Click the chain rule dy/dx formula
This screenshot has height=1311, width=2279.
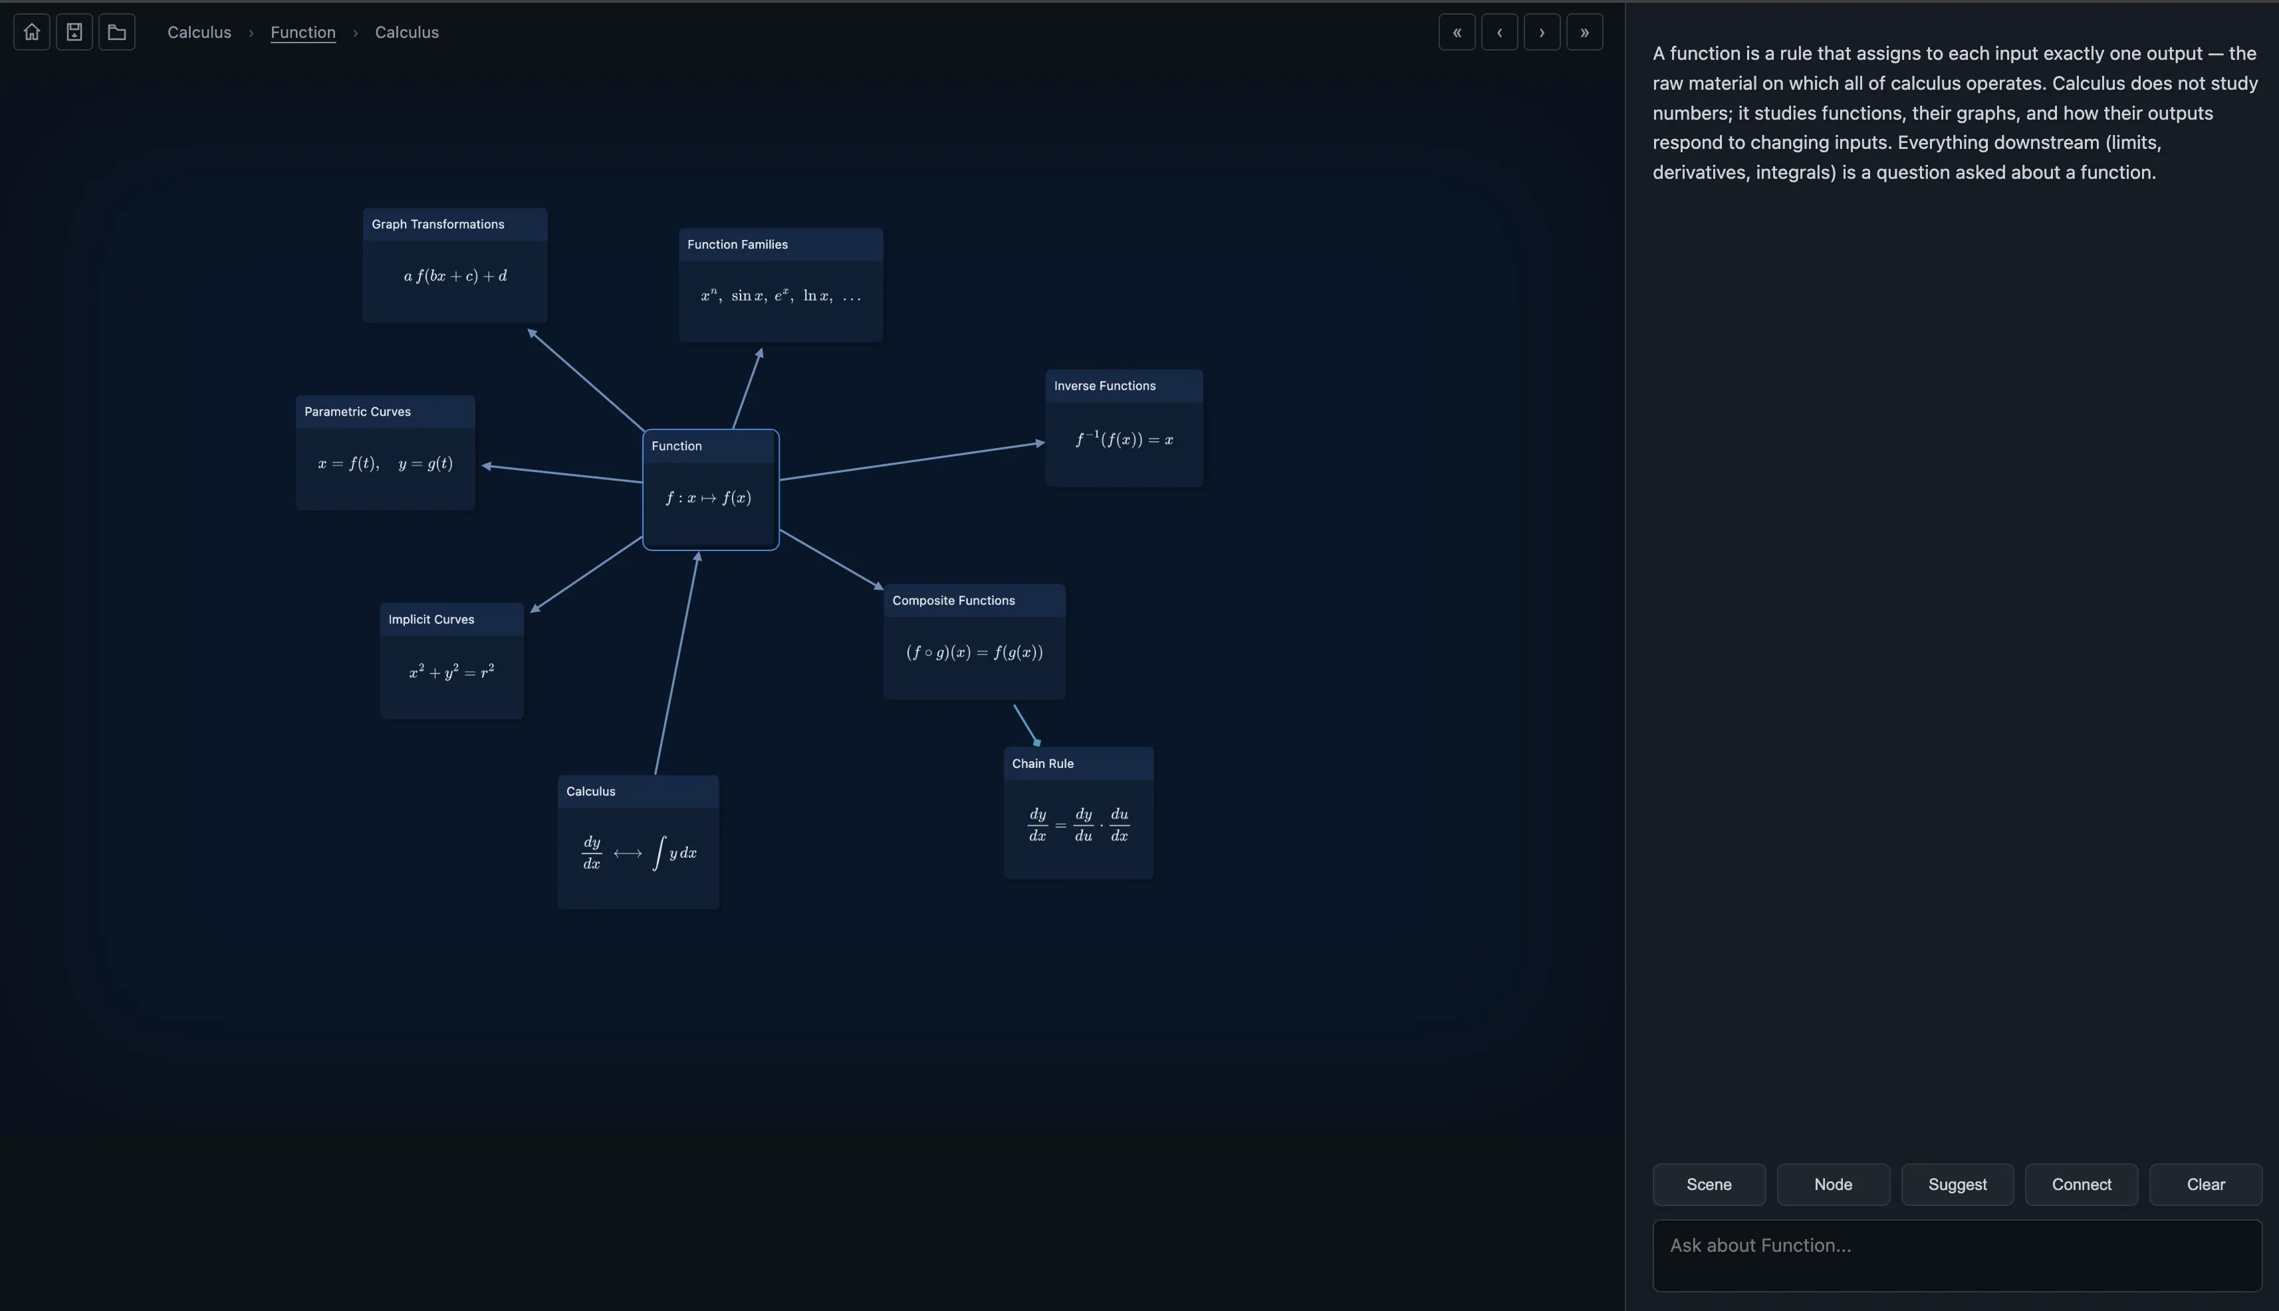click(1079, 825)
